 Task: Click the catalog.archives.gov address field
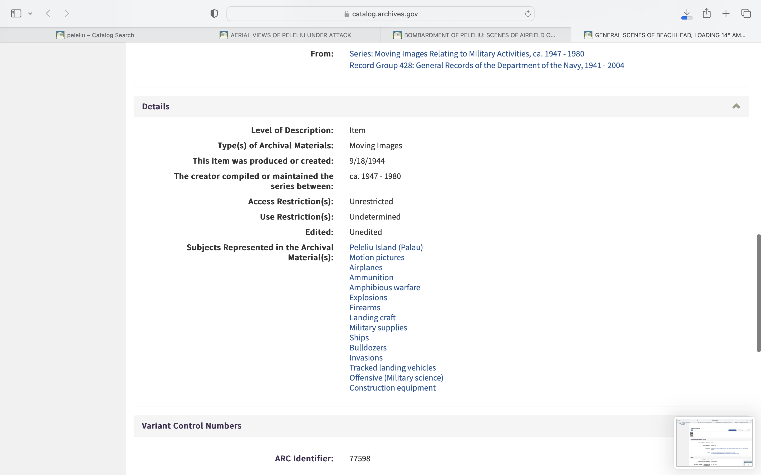click(x=385, y=14)
